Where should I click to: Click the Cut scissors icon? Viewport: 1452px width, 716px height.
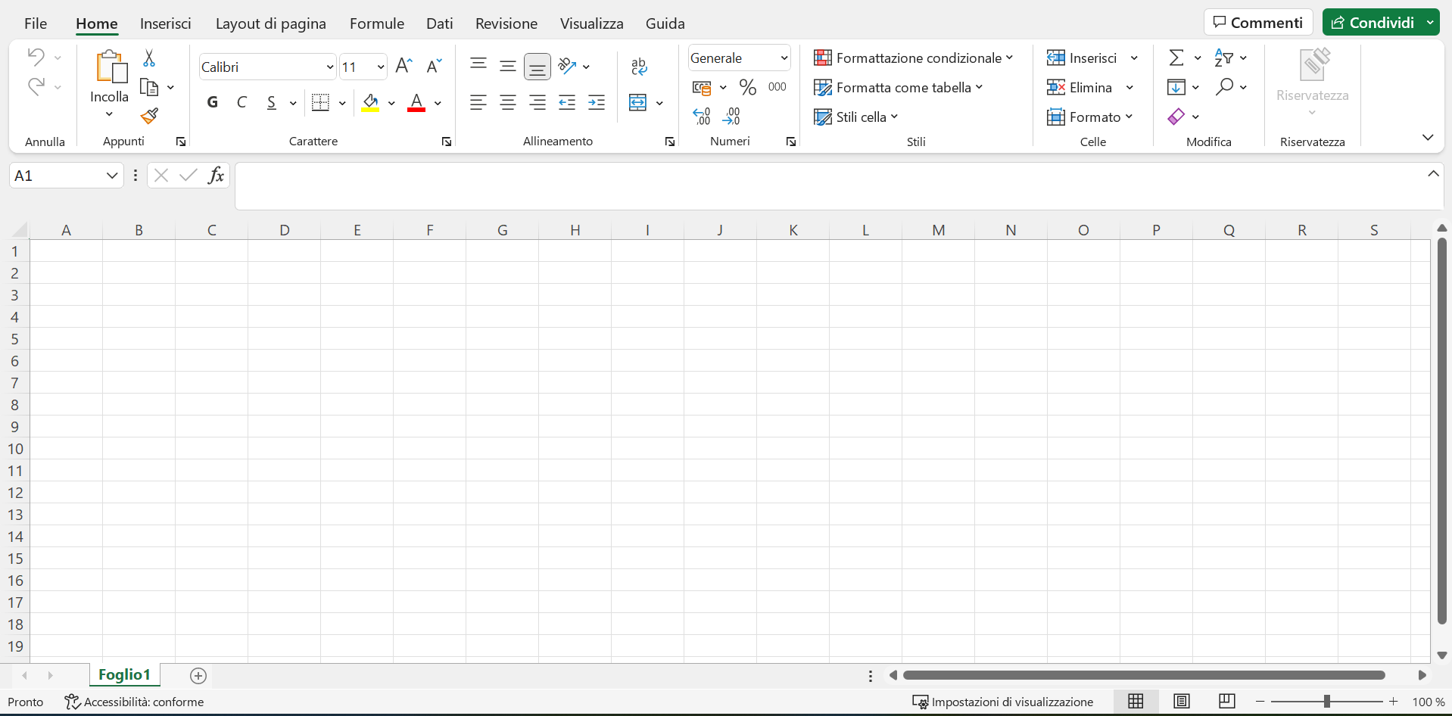[149, 58]
